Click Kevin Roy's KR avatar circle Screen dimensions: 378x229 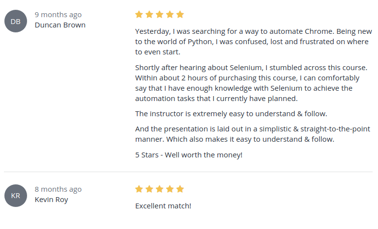(x=15, y=196)
